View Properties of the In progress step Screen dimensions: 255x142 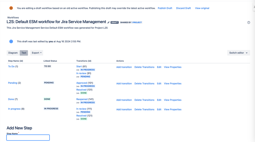172,109
